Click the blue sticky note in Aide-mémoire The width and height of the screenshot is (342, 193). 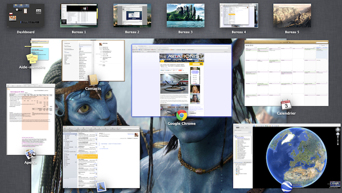coord(40,54)
